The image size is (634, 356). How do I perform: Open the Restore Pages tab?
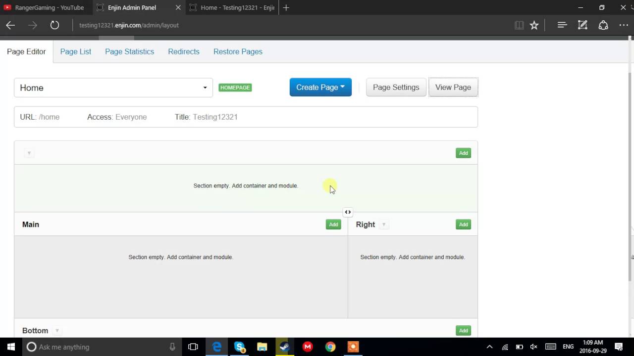point(238,51)
